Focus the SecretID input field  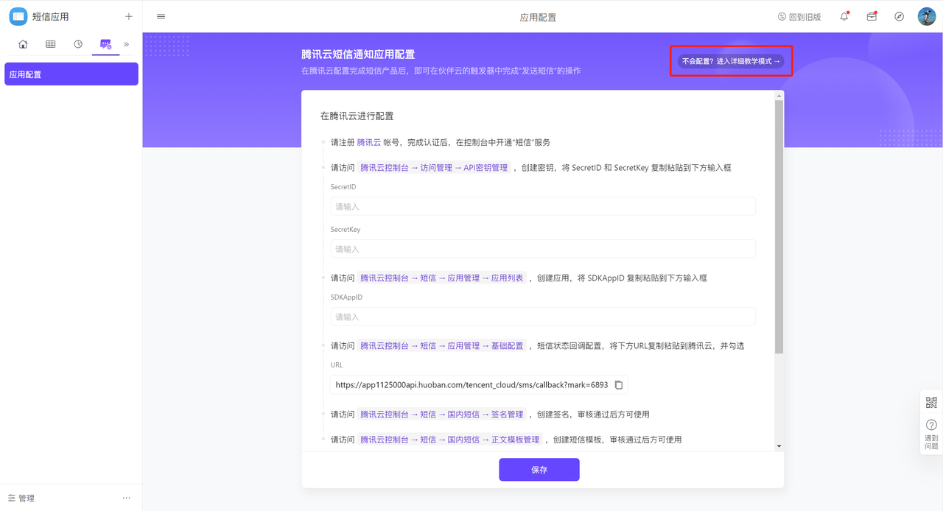[543, 206]
